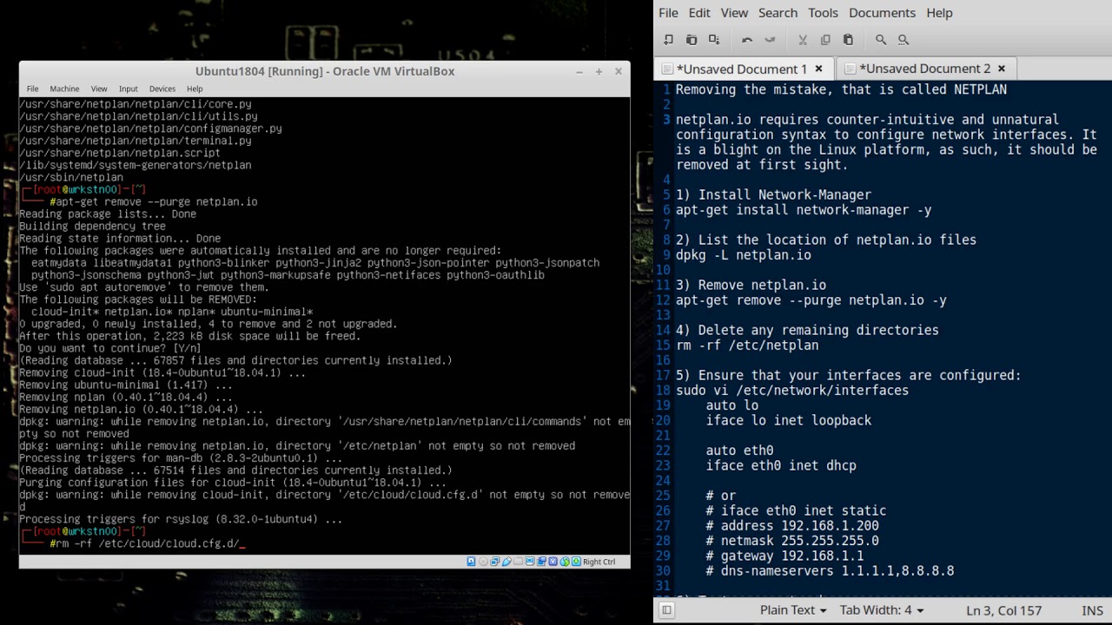The width and height of the screenshot is (1112, 625).
Task: Open the editor Help menu
Action: pos(939,13)
